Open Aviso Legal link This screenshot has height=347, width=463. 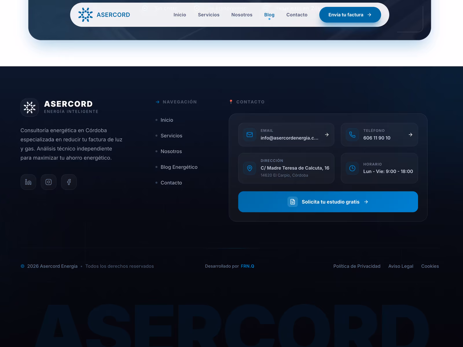click(401, 266)
